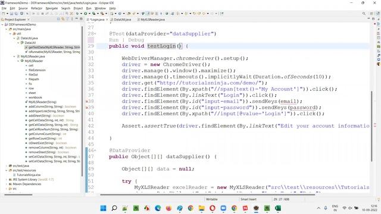Close the Login.java editor tab
The width and height of the screenshot is (381, 214).
tap(107, 20)
